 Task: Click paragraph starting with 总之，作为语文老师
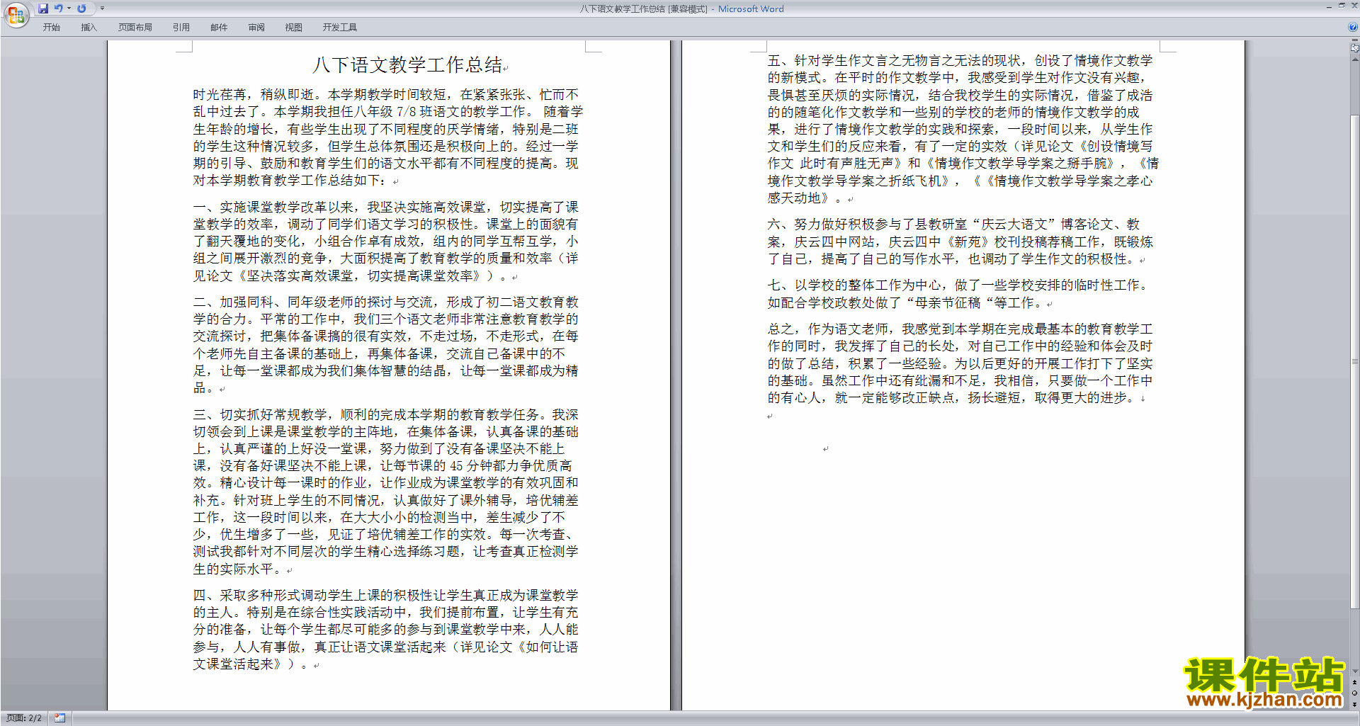pos(960,363)
